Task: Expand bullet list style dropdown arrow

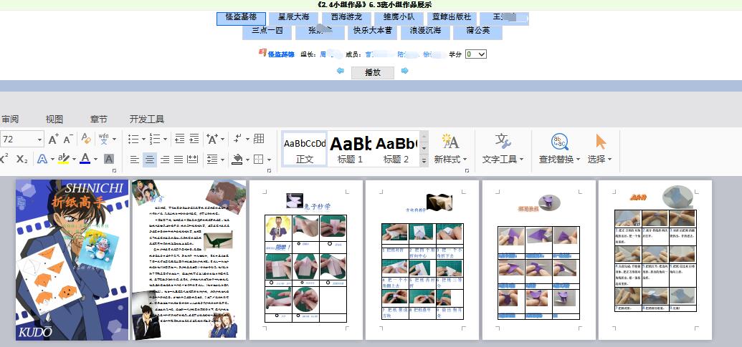Action: click(x=143, y=140)
